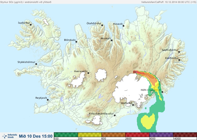Image resolution: width=197 pixels, height=140 pixels.
Task: Click the Eskifjörður location dot
Action: pyautogui.click(x=179, y=60)
